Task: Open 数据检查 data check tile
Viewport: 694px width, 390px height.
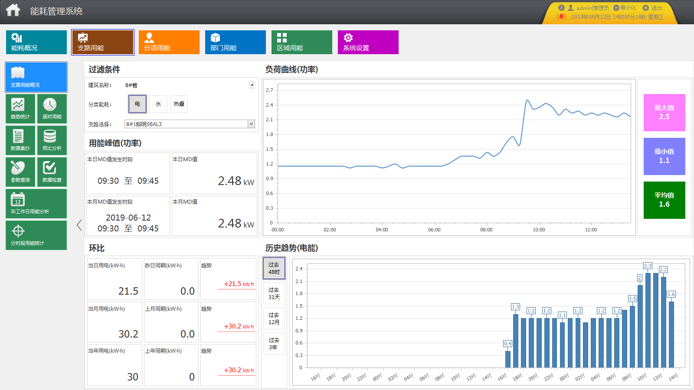Action: click(52, 172)
